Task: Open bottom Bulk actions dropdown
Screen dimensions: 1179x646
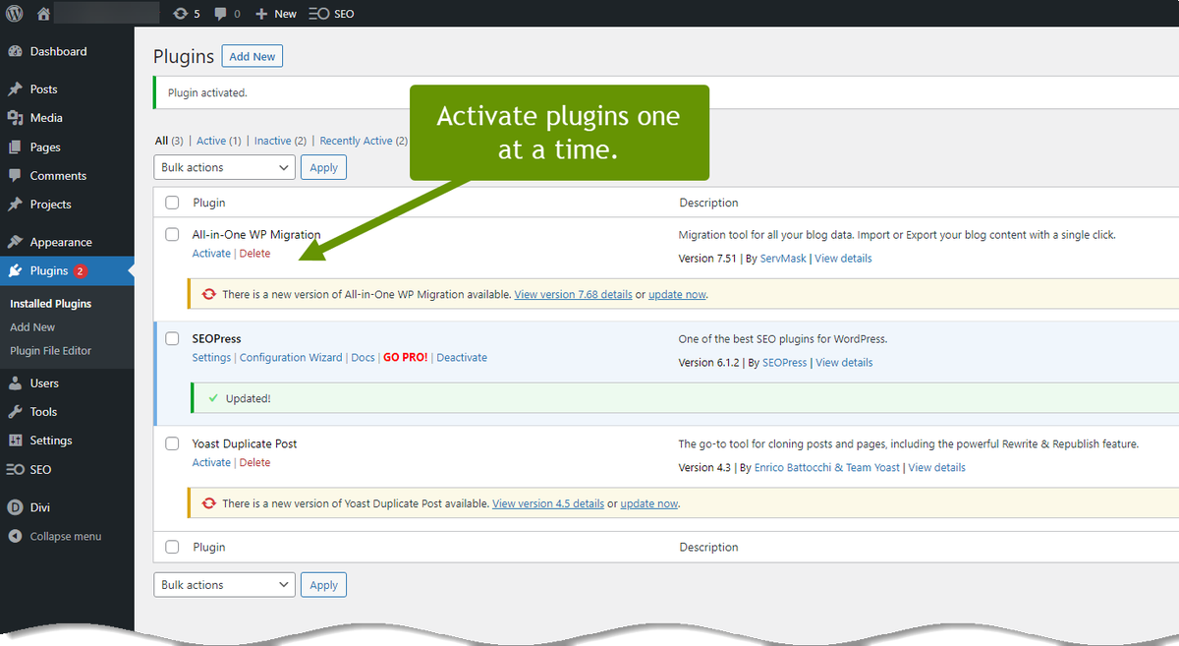Action: click(x=225, y=585)
